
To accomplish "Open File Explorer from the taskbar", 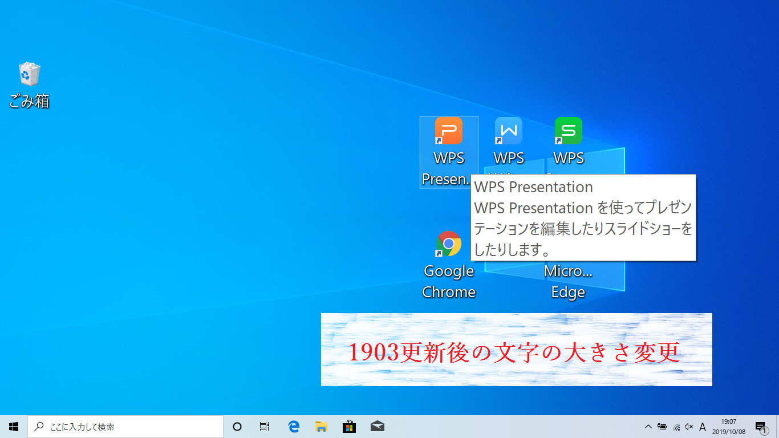I will pyautogui.click(x=322, y=427).
